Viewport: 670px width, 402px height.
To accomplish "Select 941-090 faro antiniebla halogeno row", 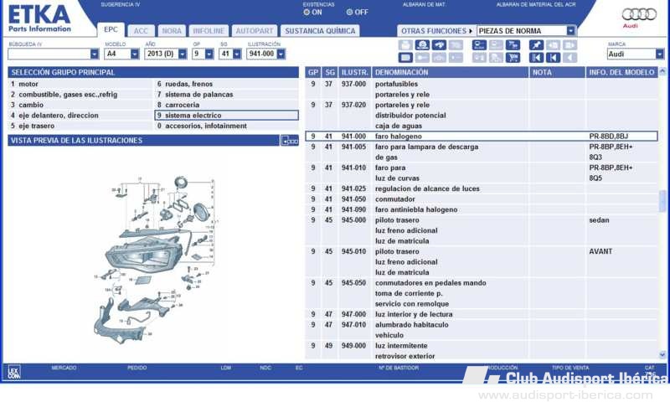I will click(x=482, y=209).
